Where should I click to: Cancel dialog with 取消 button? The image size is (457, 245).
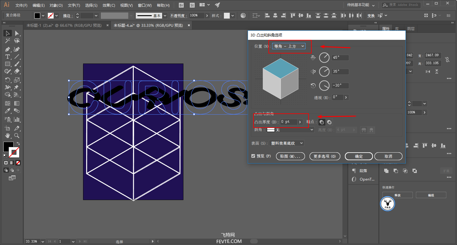(x=388, y=156)
